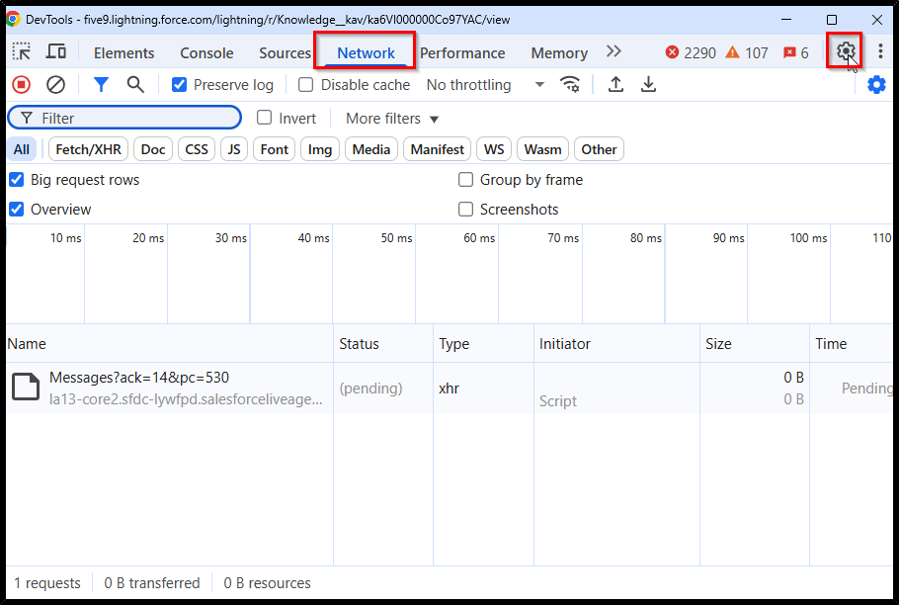Filter requests by CSS
Viewport: 899px width, 605px height.
(197, 149)
